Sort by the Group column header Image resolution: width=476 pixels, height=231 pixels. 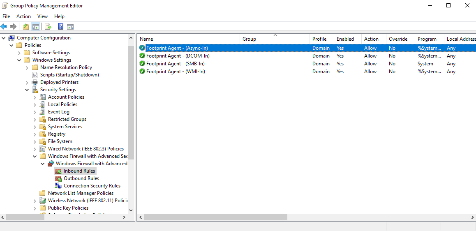pyautogui.click(x=275, y=39)
